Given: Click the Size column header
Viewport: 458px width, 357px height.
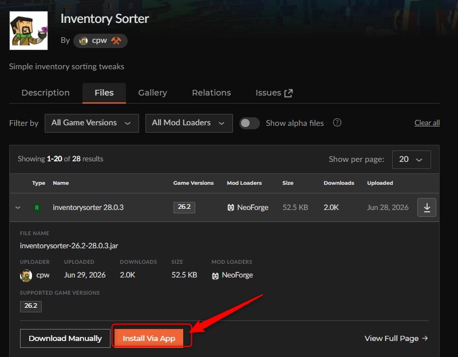Looking at the screenshot, I should click(x=288, y=183).
